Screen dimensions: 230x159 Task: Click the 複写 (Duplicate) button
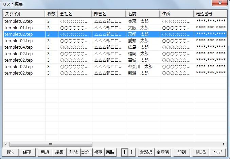98,152
